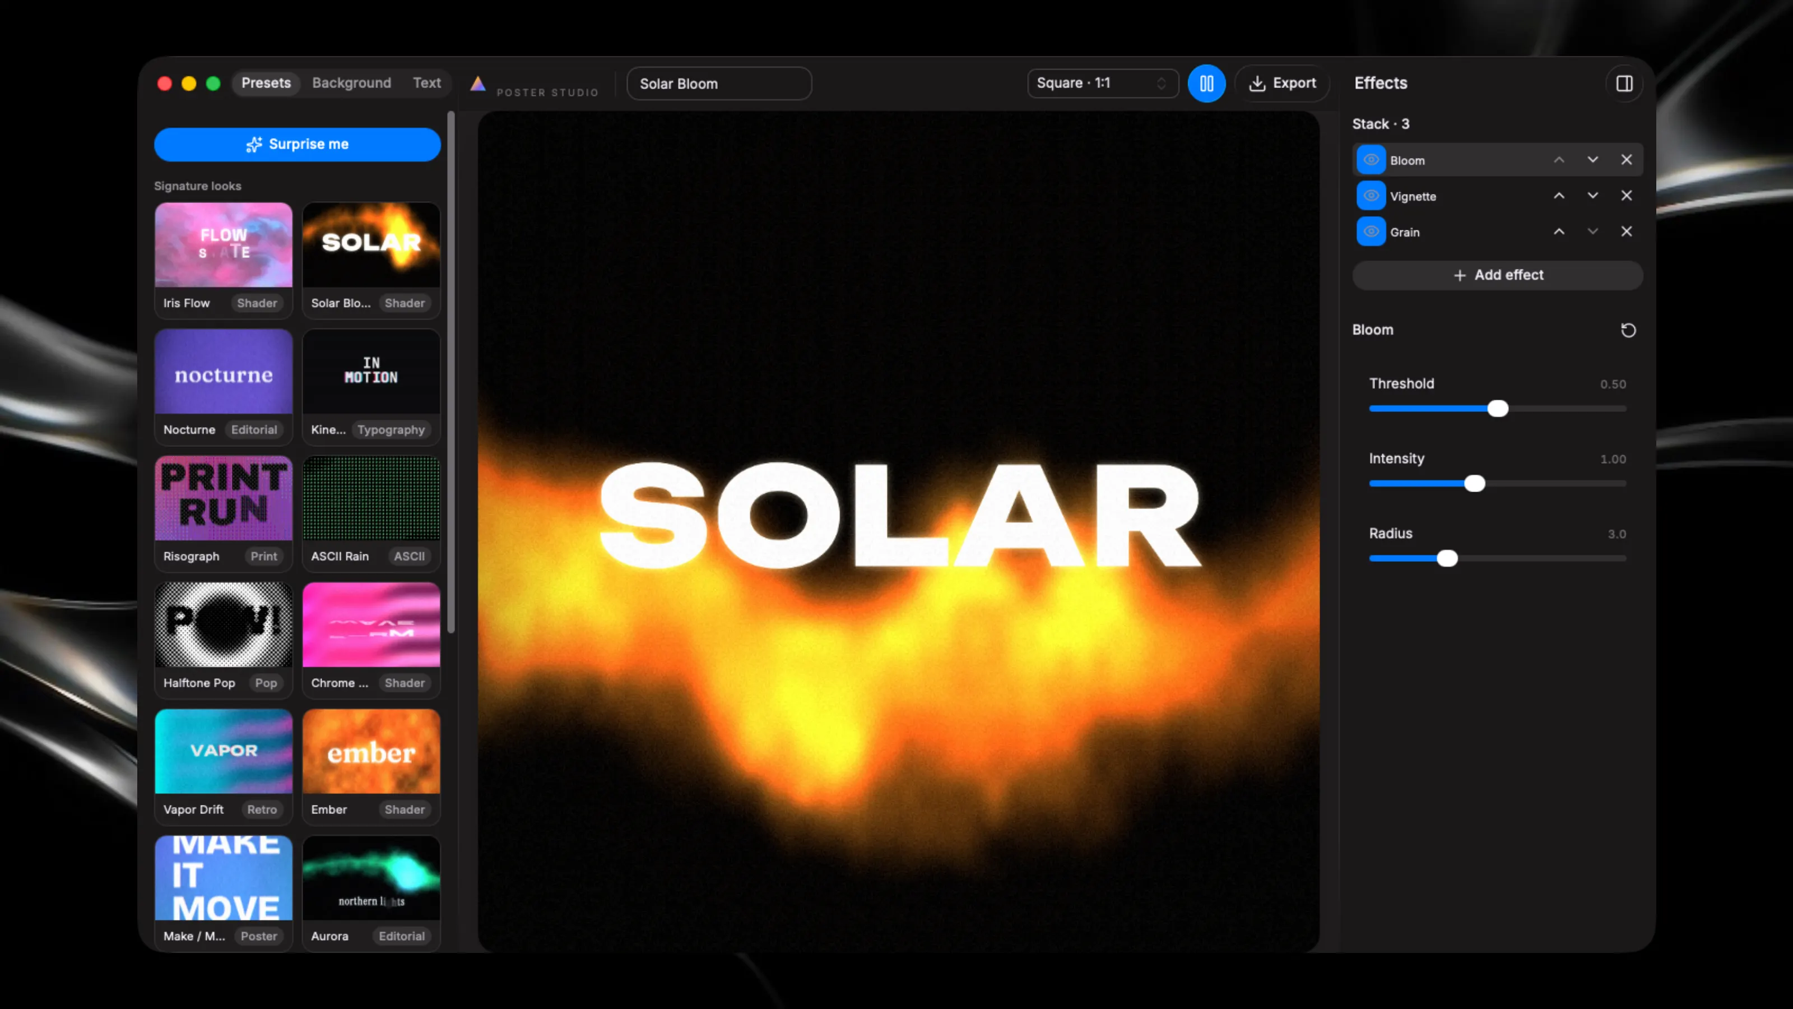Move Vignette effect down
Image resolution: width=1793 pixels, height=1009 pixels.
pos(1592,196)
